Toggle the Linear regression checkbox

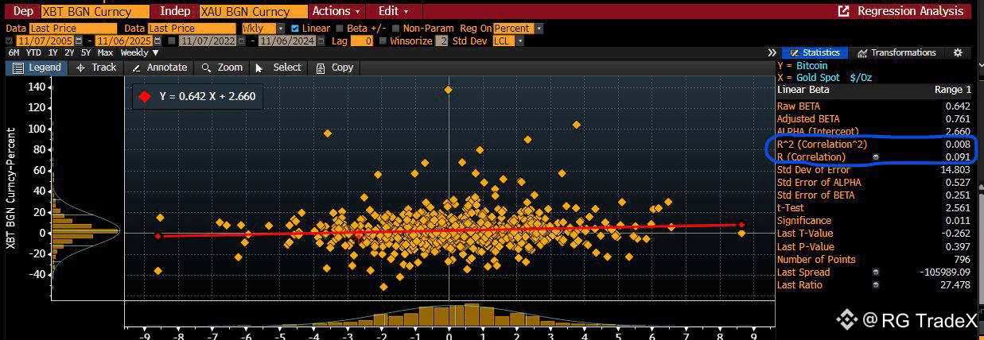point(296,28)
